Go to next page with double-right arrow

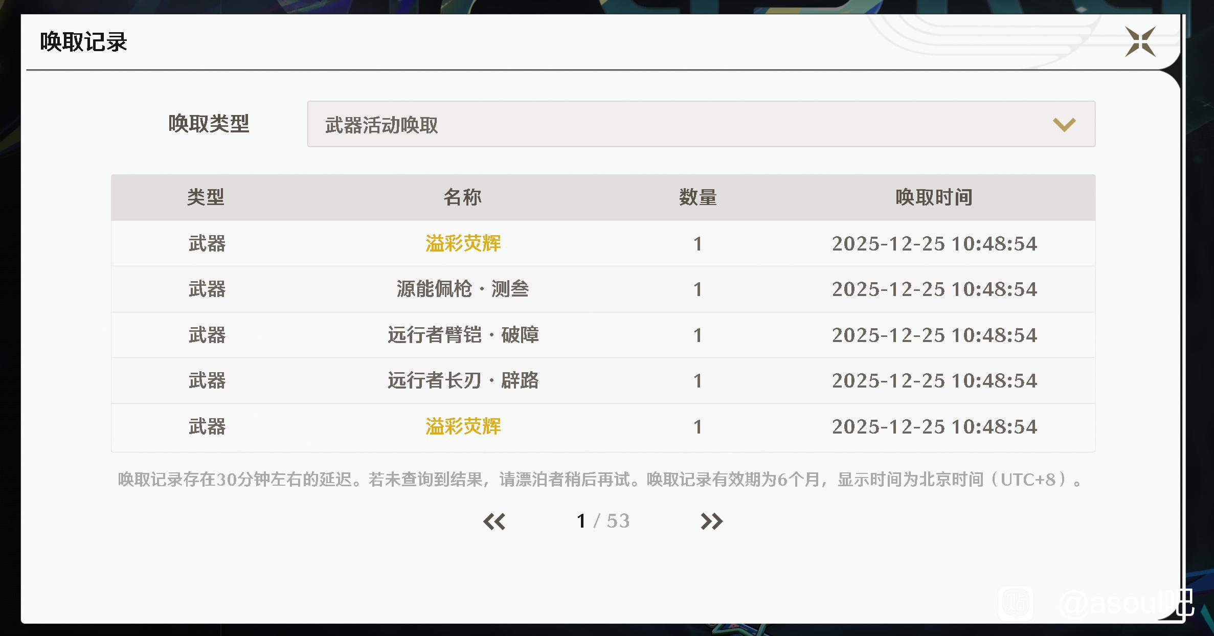(711, 521)
